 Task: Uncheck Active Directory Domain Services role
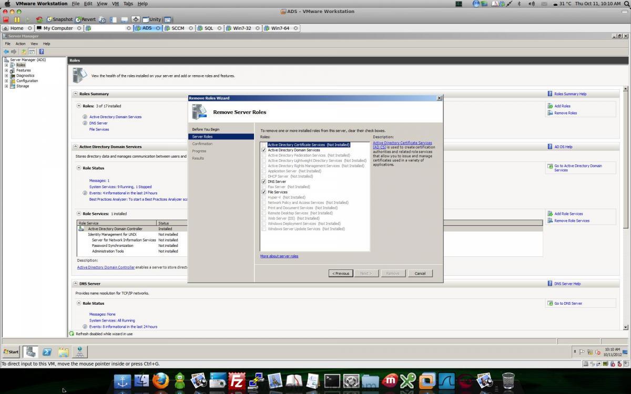click(264, 150)
